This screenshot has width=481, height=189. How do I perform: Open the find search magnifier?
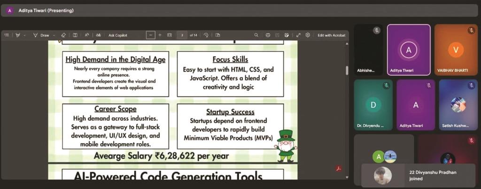click(256, 35)
